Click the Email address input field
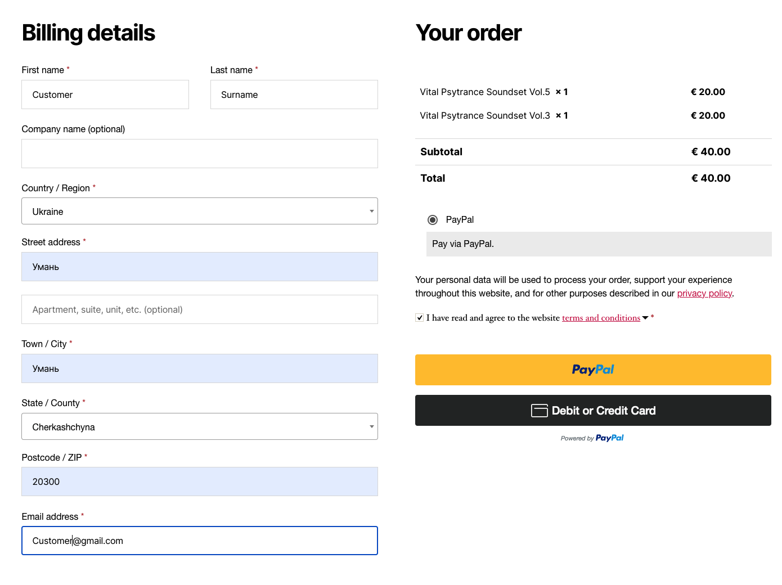This screenshot has width=782, height=585. (200, 541)
